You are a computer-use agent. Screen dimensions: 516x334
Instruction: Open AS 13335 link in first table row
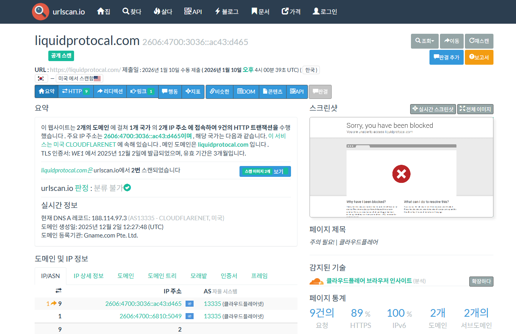pyautogui.click(x=213, y=304)
